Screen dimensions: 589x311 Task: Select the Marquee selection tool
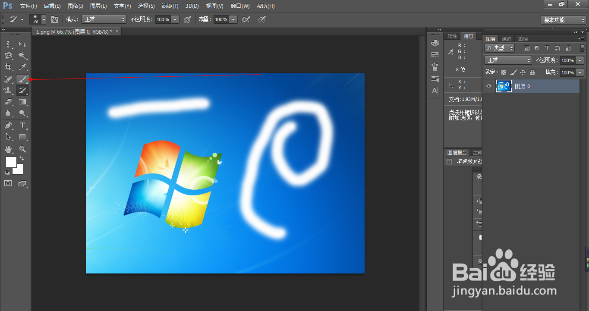(8, 44)
